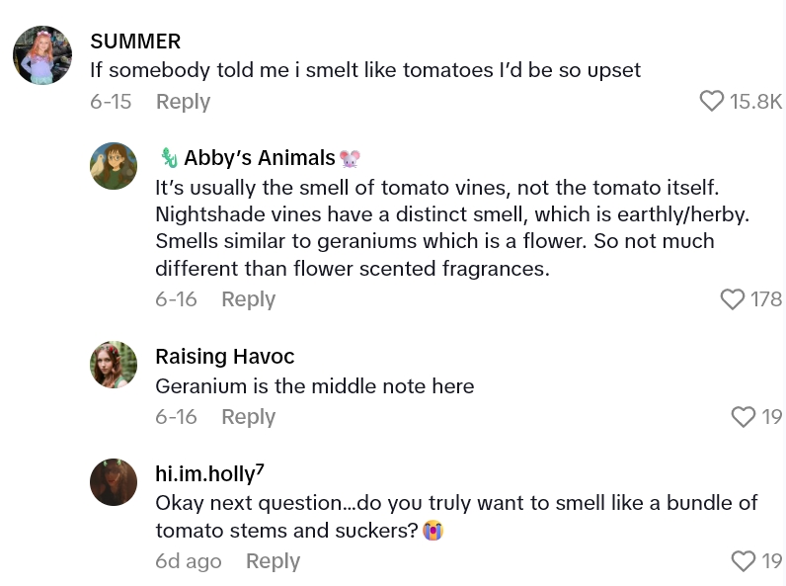The image size is (786, 586).
Task: Reply to Abby's Animals comment
Action: (248, 299)
